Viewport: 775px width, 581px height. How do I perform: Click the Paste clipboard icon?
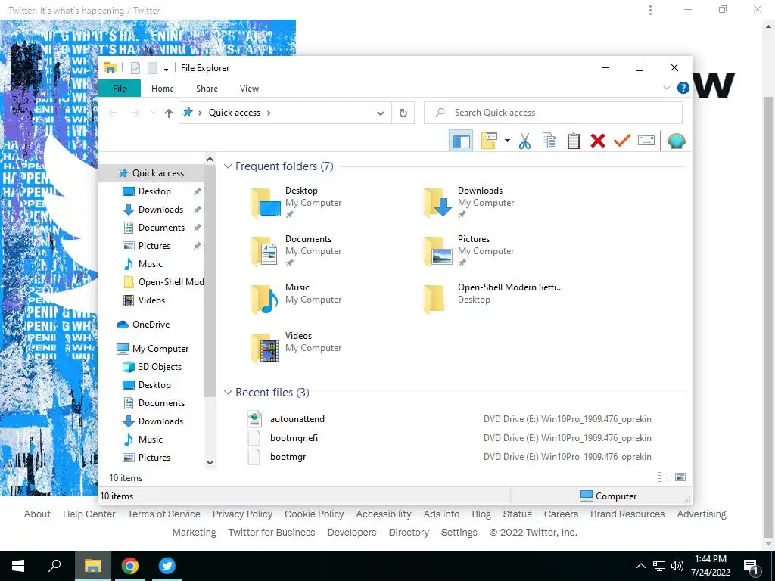tap(574, 141)
